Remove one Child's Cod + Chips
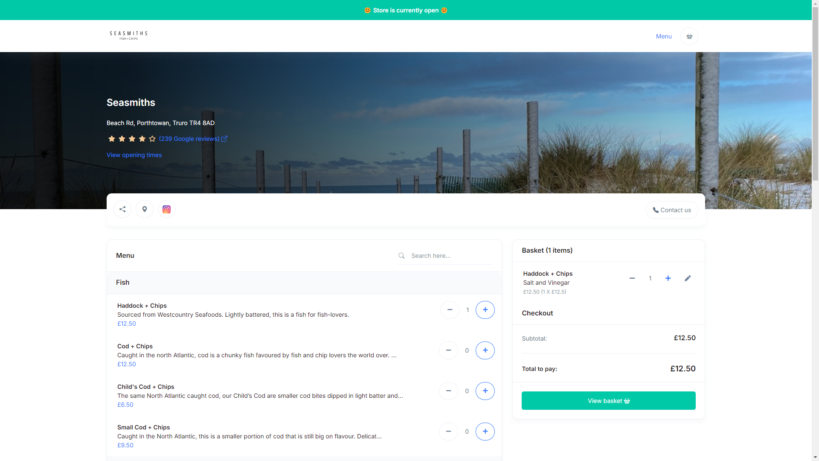The height and width of the screenshot is (461, 819). tap(448, 391)
